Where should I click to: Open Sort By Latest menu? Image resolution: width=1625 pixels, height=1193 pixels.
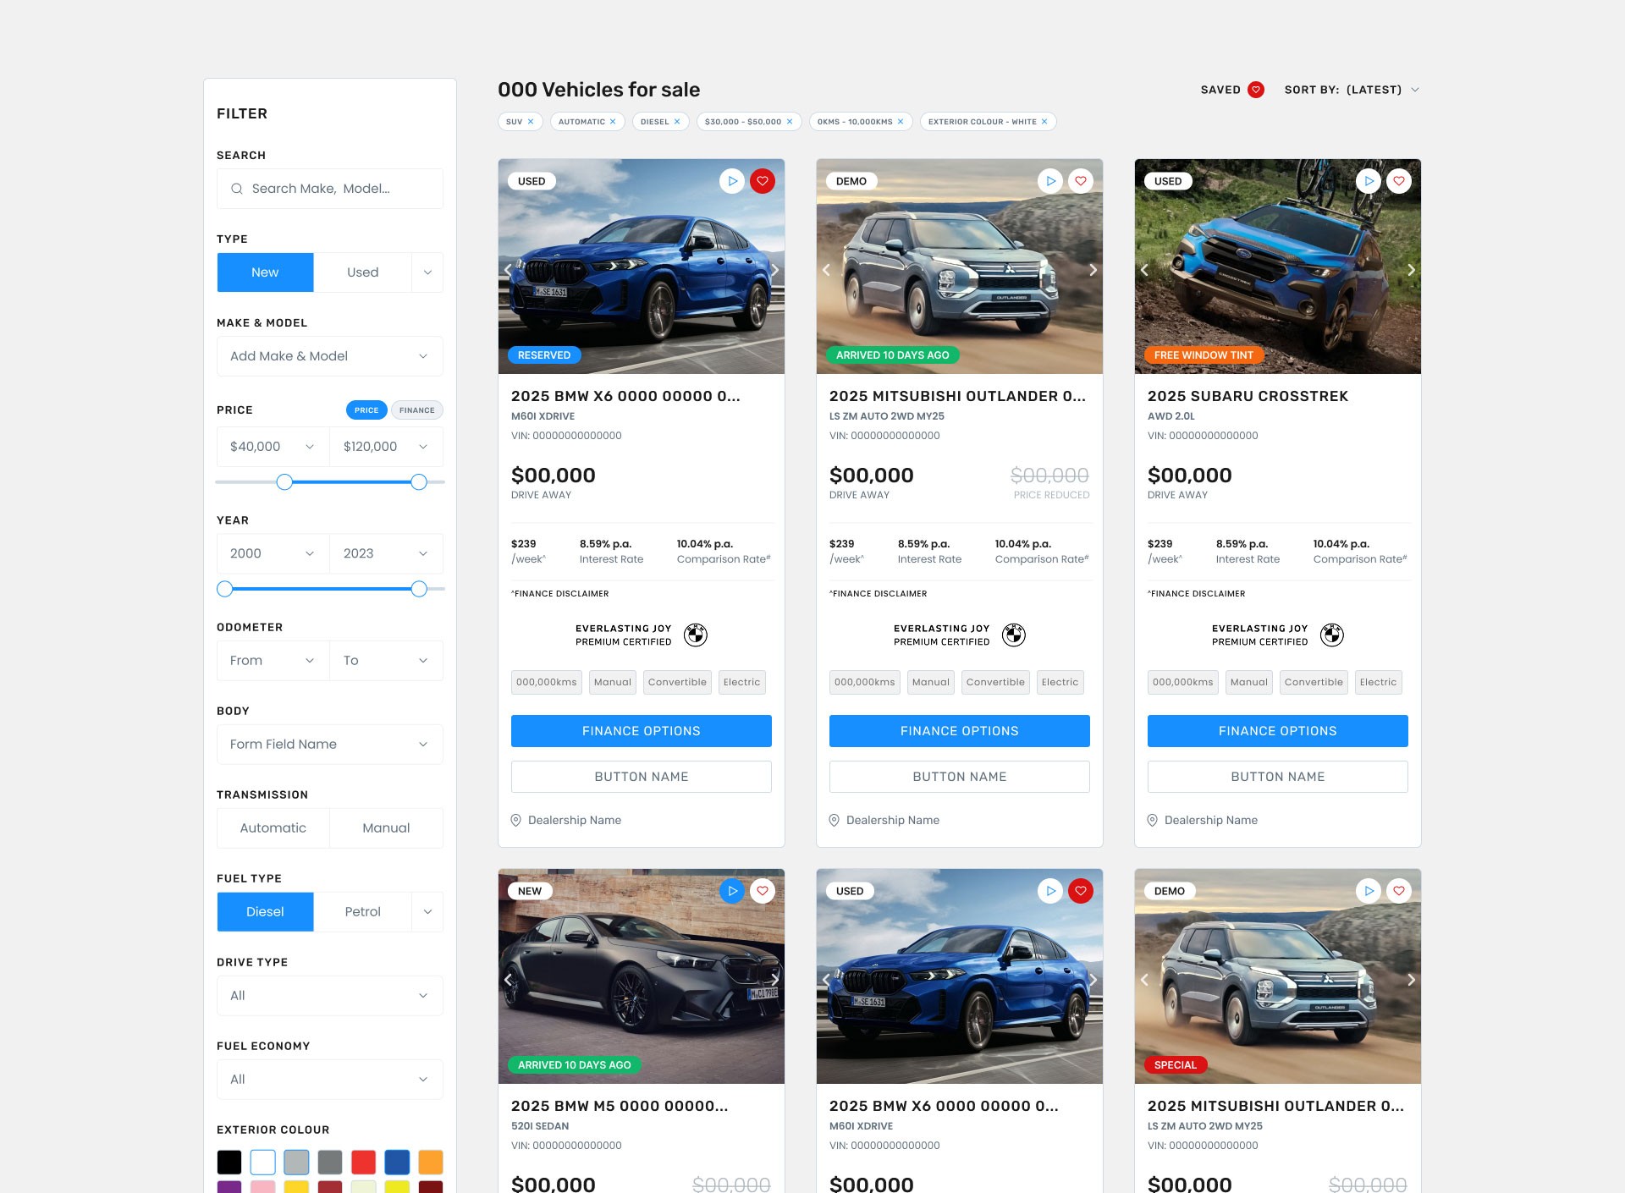pos(1352,90)
